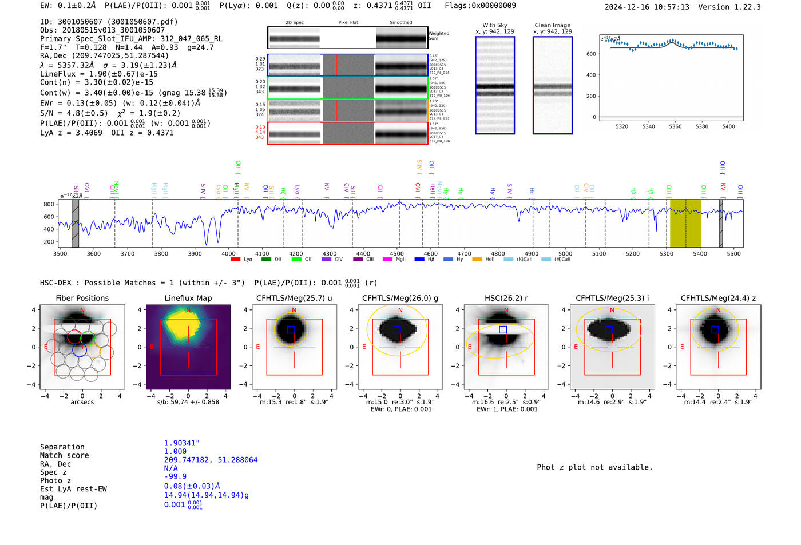Viewport: 801px width, 545px height.
Task: Click 'Phot z plot not available.' message
Action: (x=594, y=467)
